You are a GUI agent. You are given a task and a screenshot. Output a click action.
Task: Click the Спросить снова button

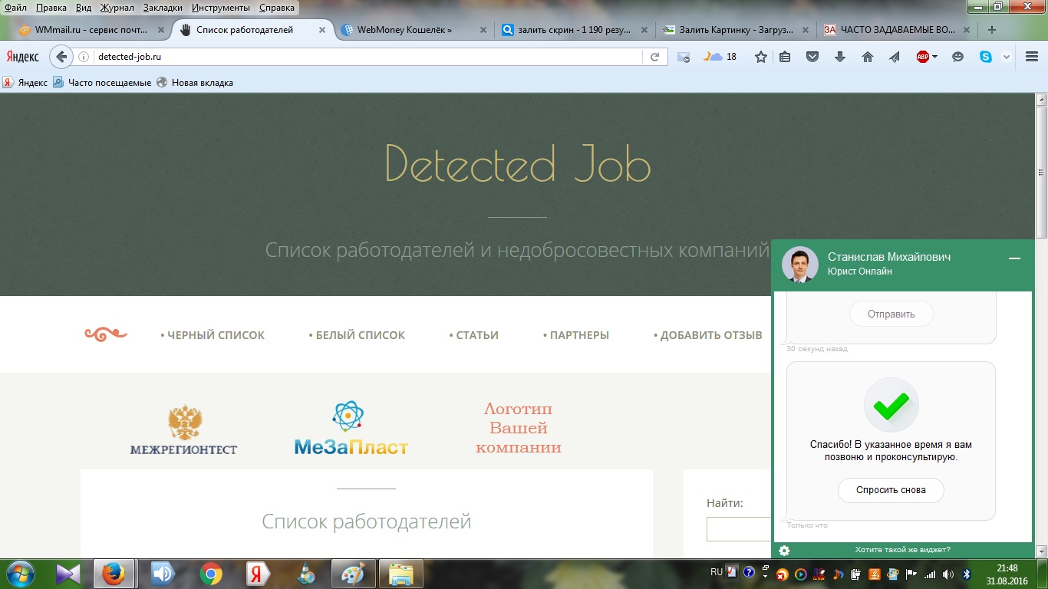click(891, 490)
